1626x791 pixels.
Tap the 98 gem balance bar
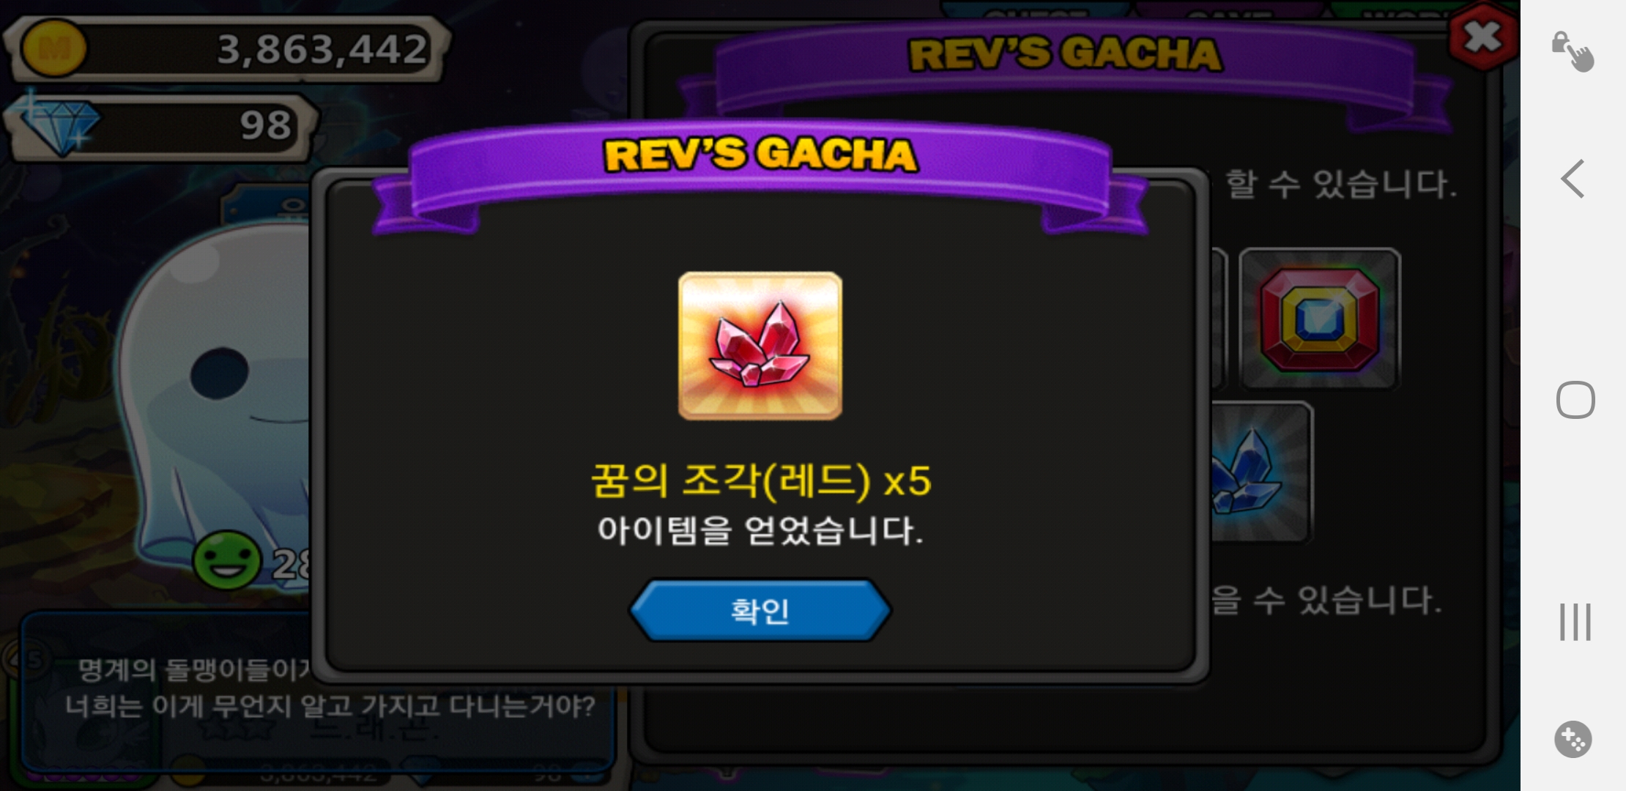point(161,125)
